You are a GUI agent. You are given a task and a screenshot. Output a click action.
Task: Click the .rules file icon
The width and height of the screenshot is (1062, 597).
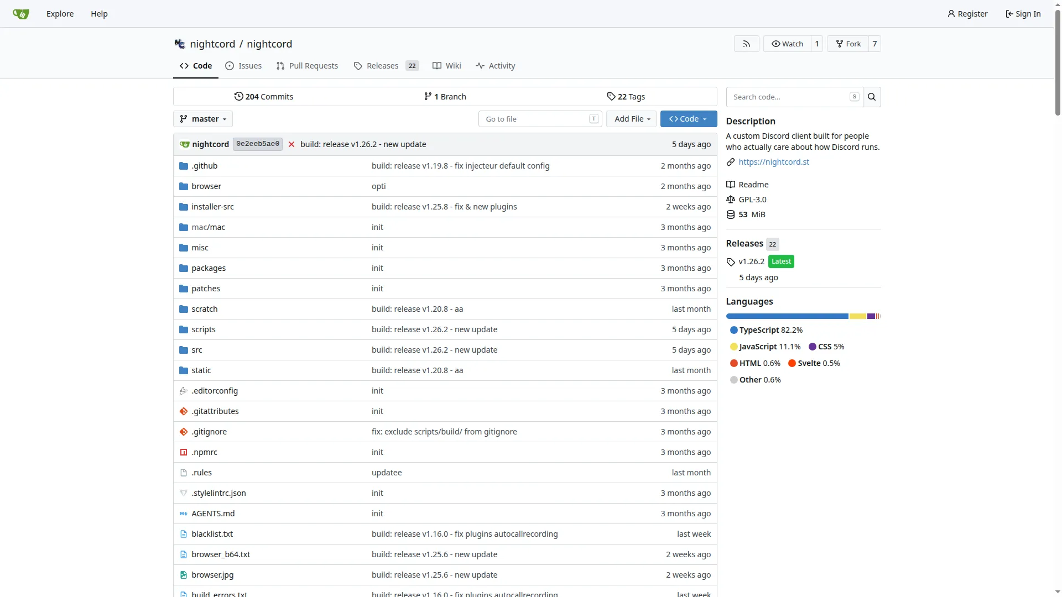click(184, 473)
